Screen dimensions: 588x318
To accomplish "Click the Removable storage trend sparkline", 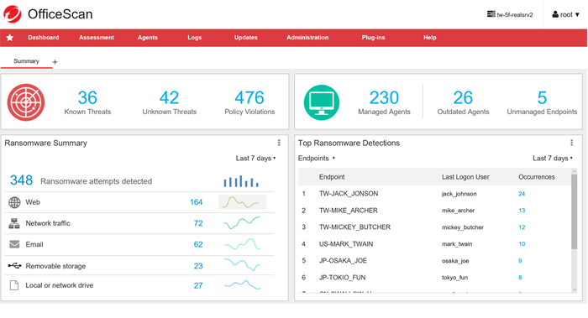I will [242, 264].
